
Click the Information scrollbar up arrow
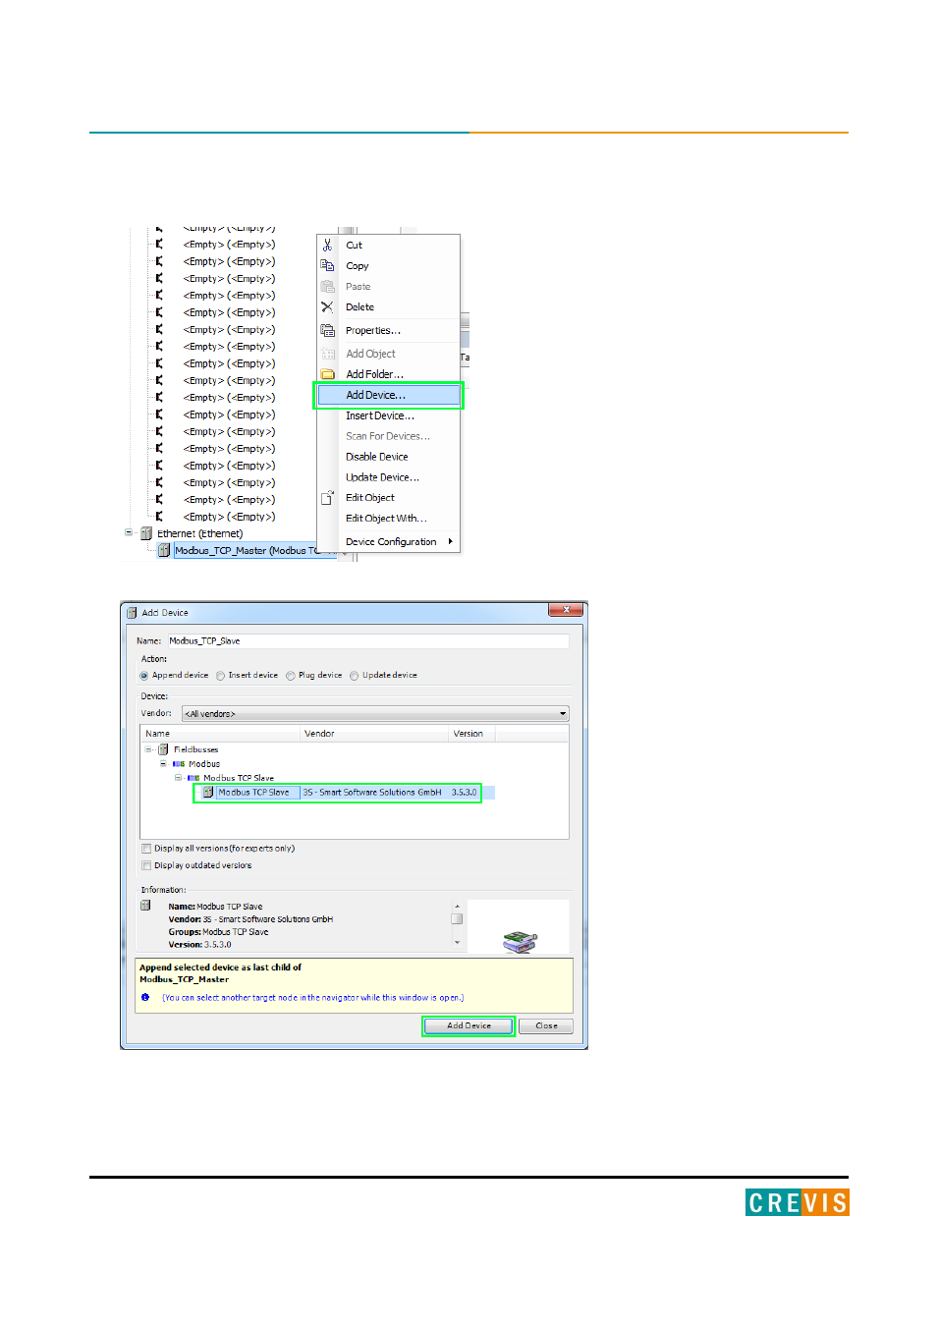(x=457, y=906)
